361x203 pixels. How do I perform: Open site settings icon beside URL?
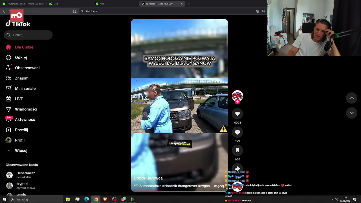coord(82,11)
